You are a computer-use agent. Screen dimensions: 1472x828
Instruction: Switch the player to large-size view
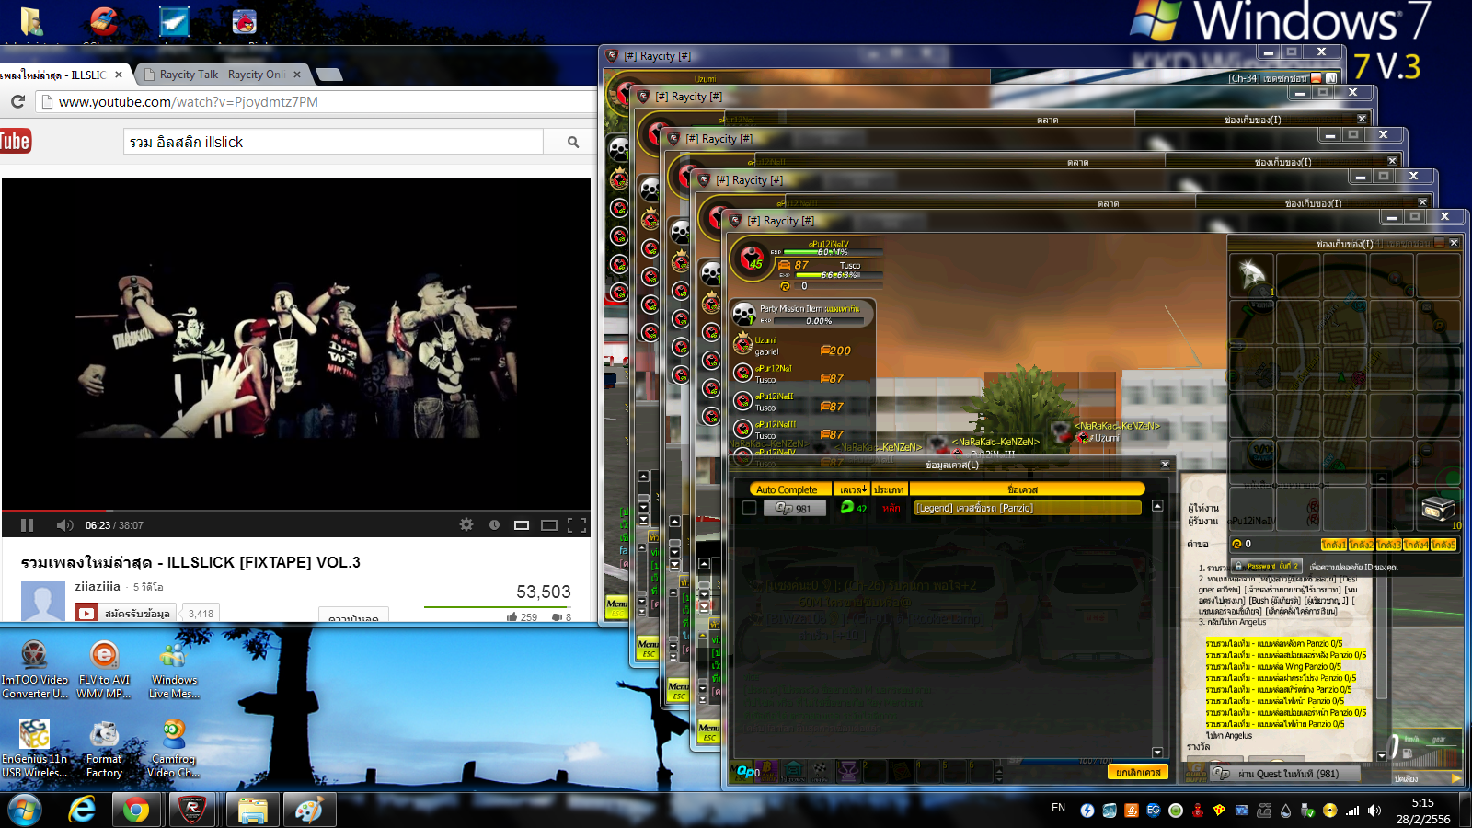(x=549, y=525)
